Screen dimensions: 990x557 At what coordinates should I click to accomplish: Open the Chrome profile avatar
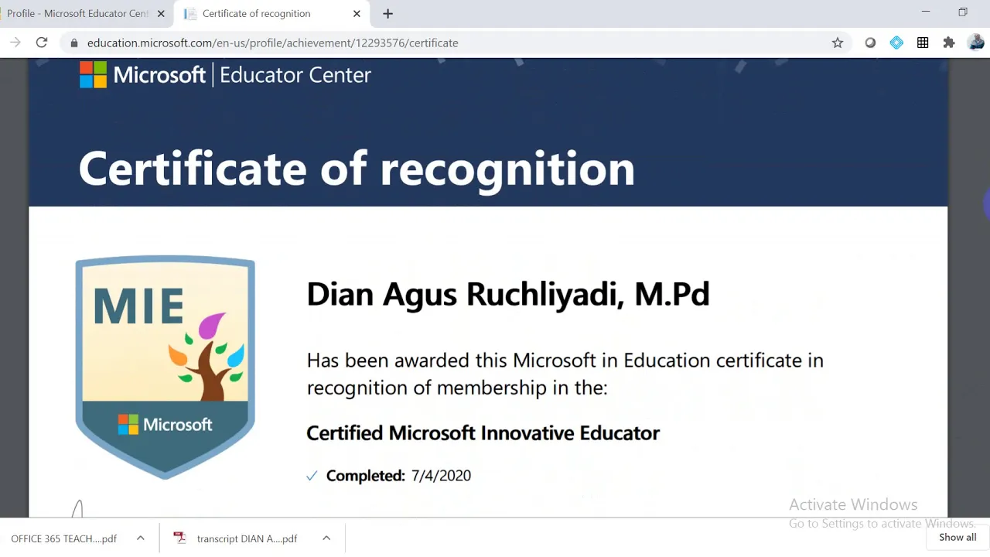tap(976, 43)
